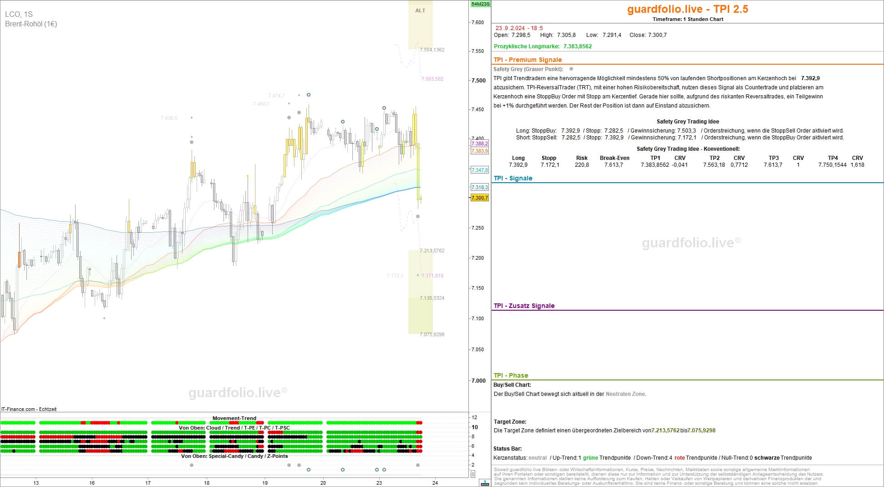Click the 7.213,5762 target zone label on chart
Image resolution: width=884 pixels, height=487 pixels.
(432, 251)
